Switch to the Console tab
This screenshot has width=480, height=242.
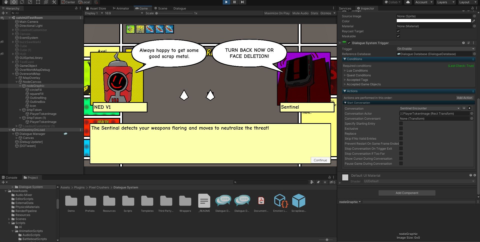[x=10, y=177]
